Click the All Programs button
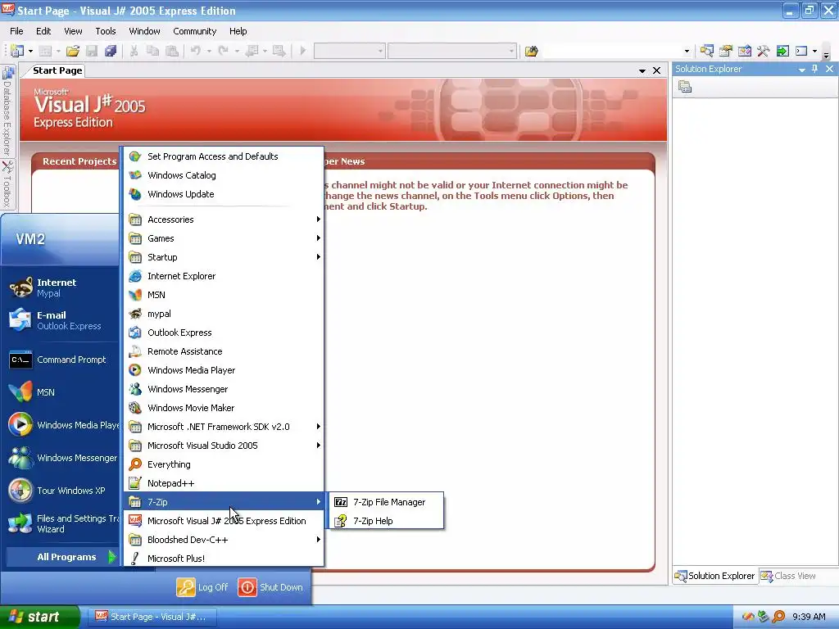This screenshot has width=839, height=629. pos(62,557)
